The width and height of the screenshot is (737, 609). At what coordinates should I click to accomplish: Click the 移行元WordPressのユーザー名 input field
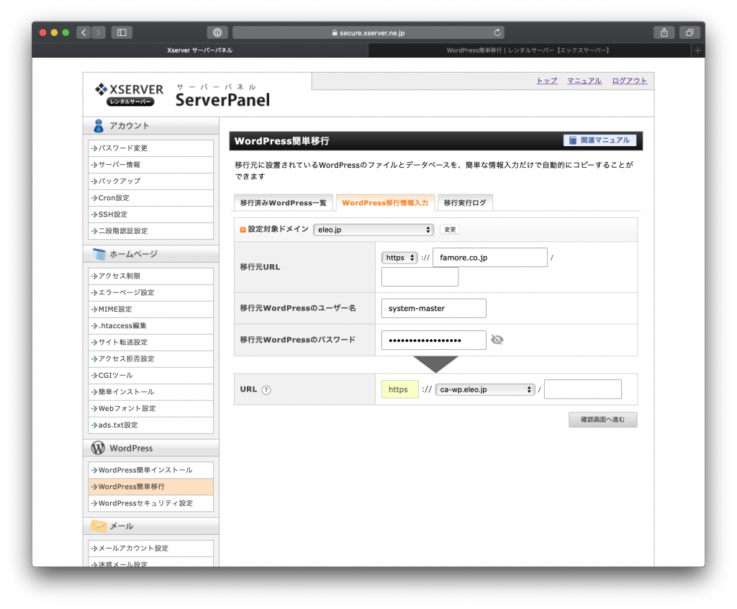pos(433,308)
